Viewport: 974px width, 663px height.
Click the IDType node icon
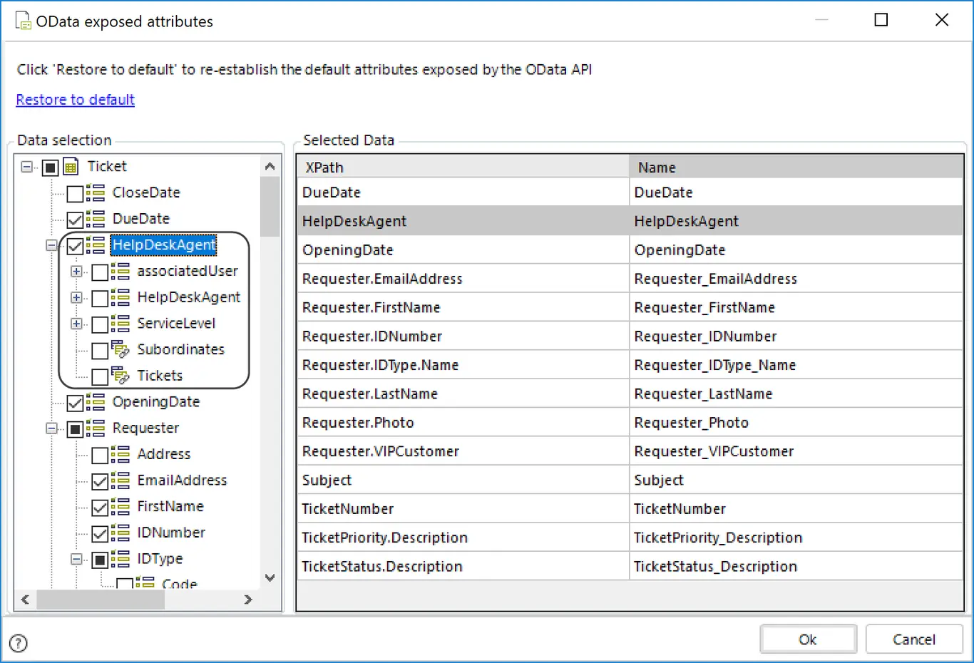pyautogui.click(x=120, y=559)
